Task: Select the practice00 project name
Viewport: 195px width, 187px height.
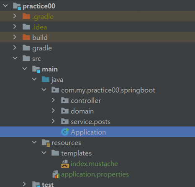Action: 39,6
